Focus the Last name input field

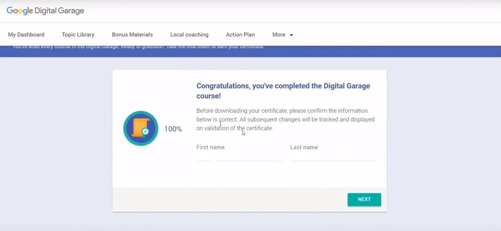point(333,156)
